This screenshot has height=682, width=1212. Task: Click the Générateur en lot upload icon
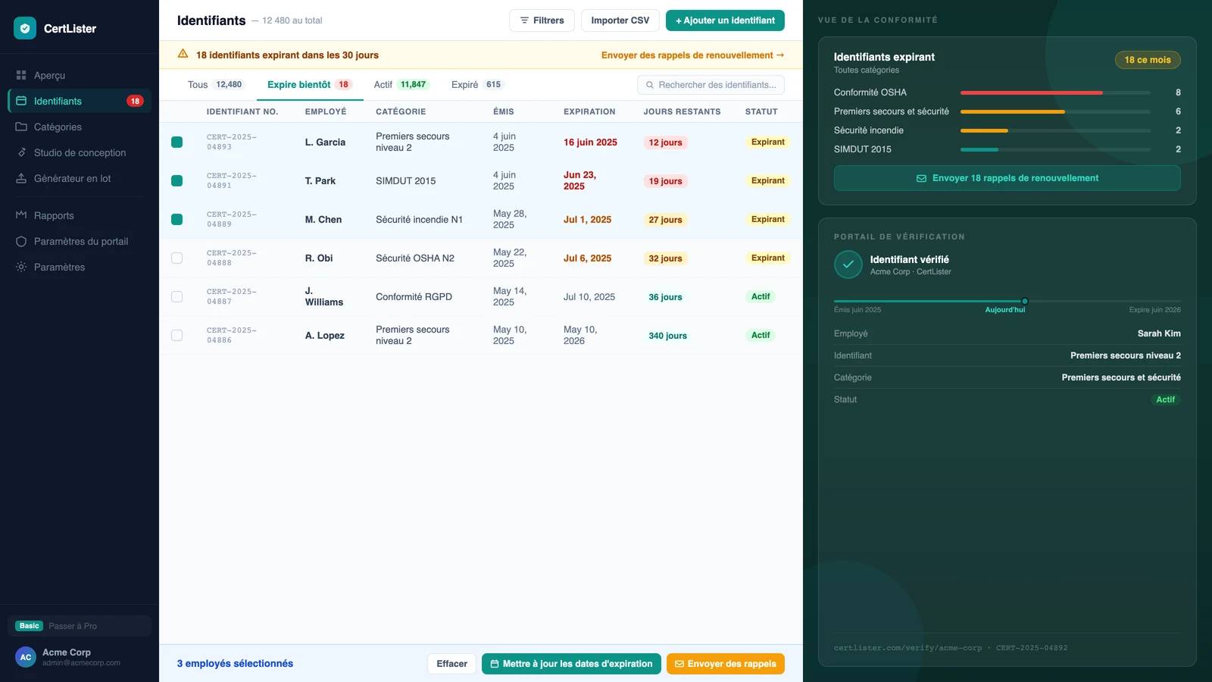point(21,178)
